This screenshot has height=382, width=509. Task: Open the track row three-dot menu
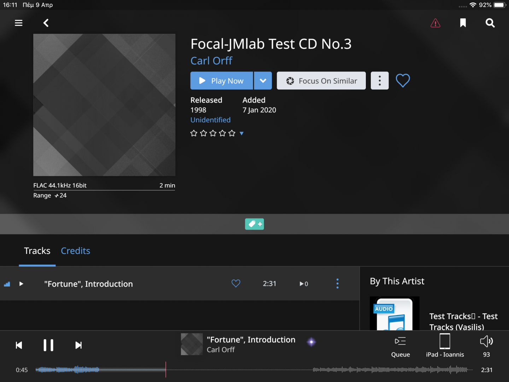click(338, 283)
